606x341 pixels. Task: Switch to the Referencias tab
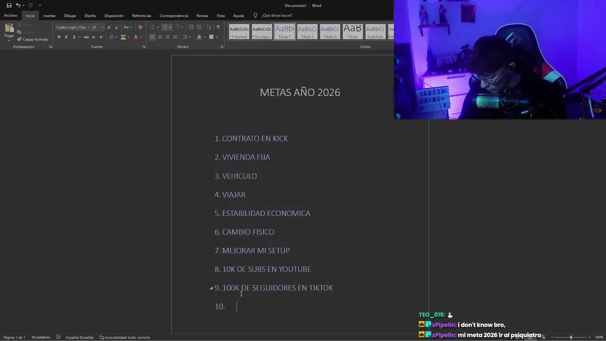click(142, 16)
